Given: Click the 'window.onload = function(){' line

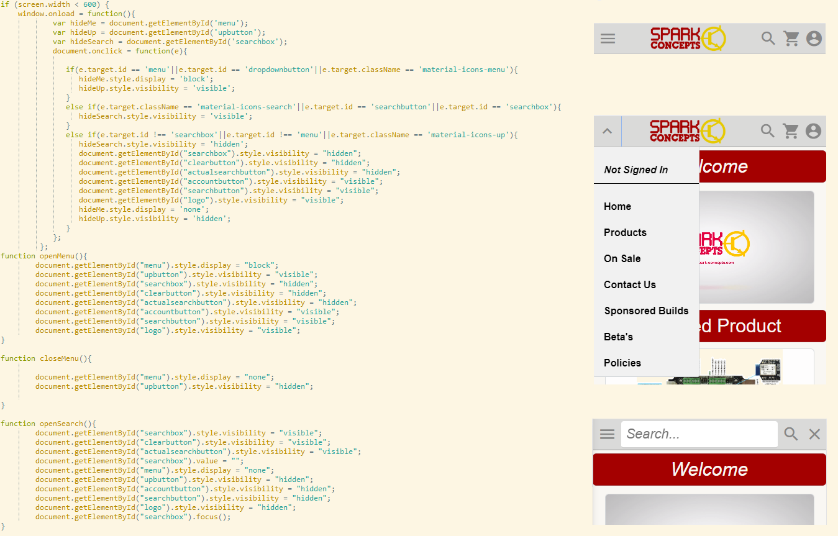Looking at the screenshot, I should click(x=77, y=14).
